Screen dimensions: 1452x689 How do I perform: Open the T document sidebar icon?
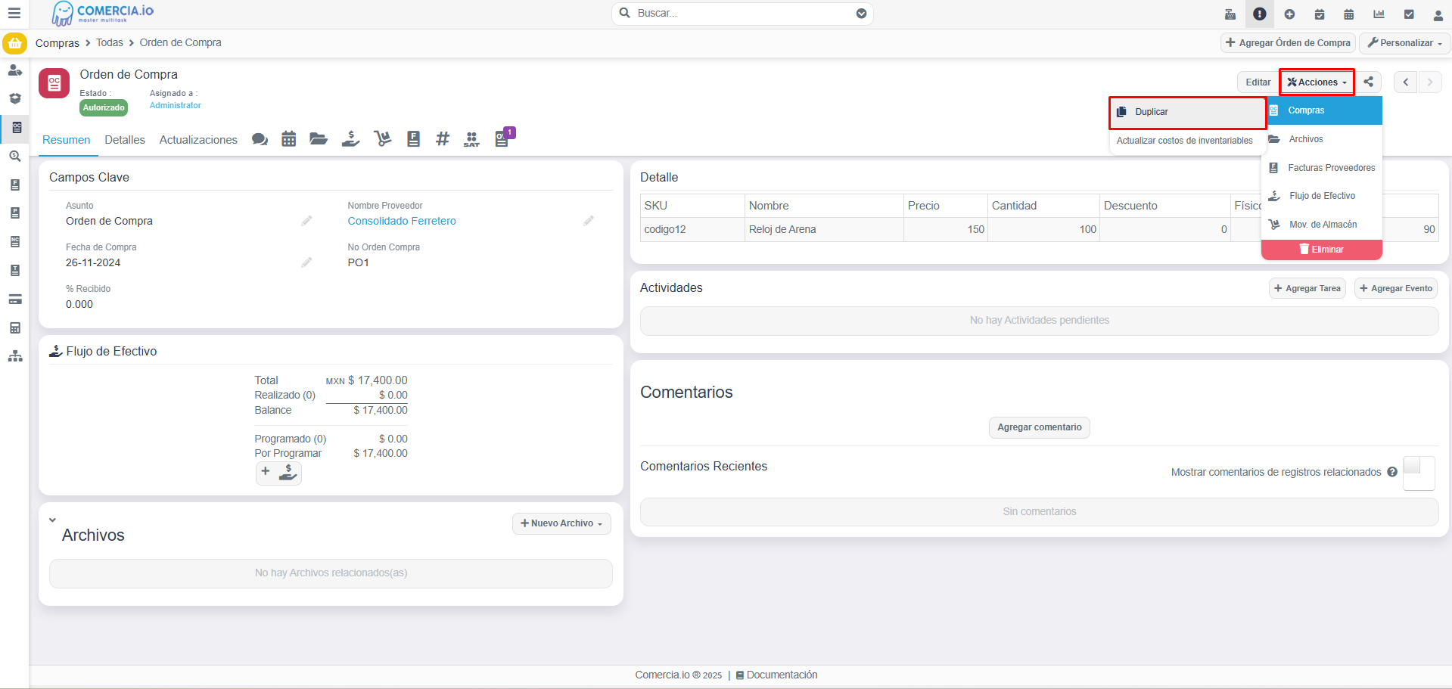tap(14, 271)
